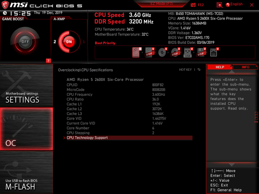259x194 pixels.
Task: Collapse help panel using top grip handle
Action: (x=231, y=72)
